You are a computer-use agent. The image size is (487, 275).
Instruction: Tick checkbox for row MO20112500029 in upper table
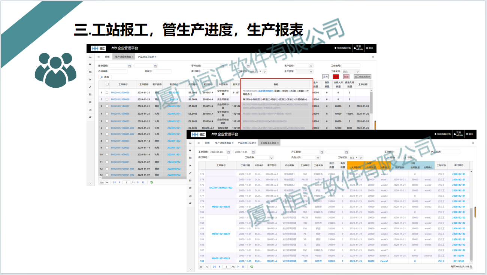click(x=107, y=93)
